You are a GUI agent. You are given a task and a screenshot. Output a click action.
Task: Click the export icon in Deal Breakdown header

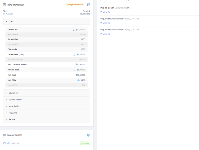click(x=89, y=5)
